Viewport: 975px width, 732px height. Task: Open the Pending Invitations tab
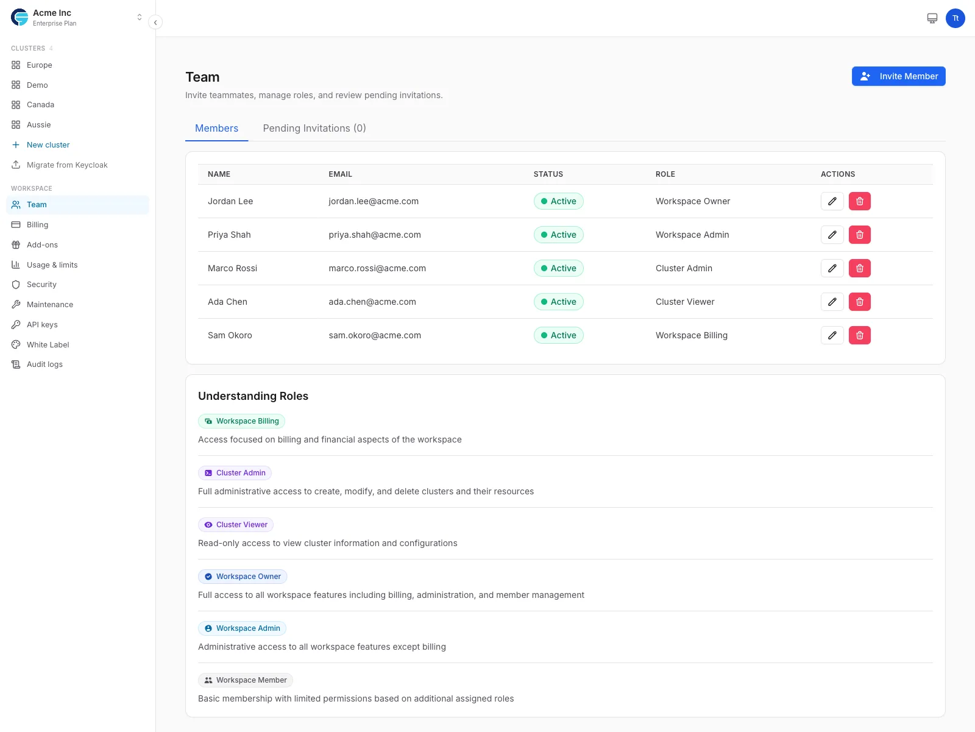[x=314, y=129]
